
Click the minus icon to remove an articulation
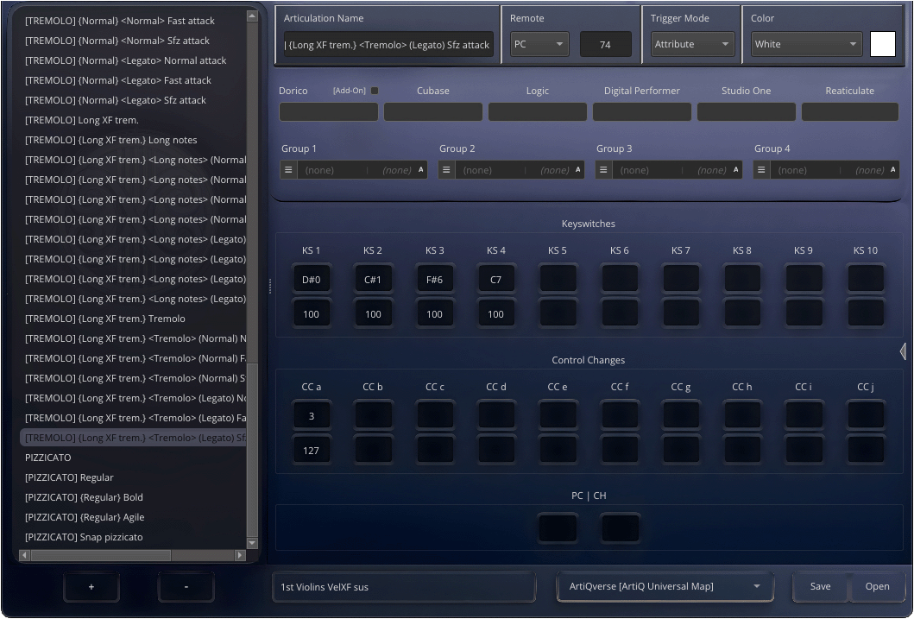click(x=185, y=586)
